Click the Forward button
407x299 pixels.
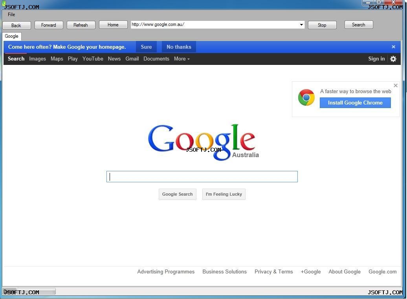click(x=49, y=25)
